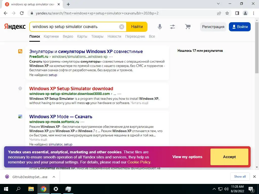Open options dots for softonic result
Viewport: 259px width, 194px height.
[x=82, y=122]
